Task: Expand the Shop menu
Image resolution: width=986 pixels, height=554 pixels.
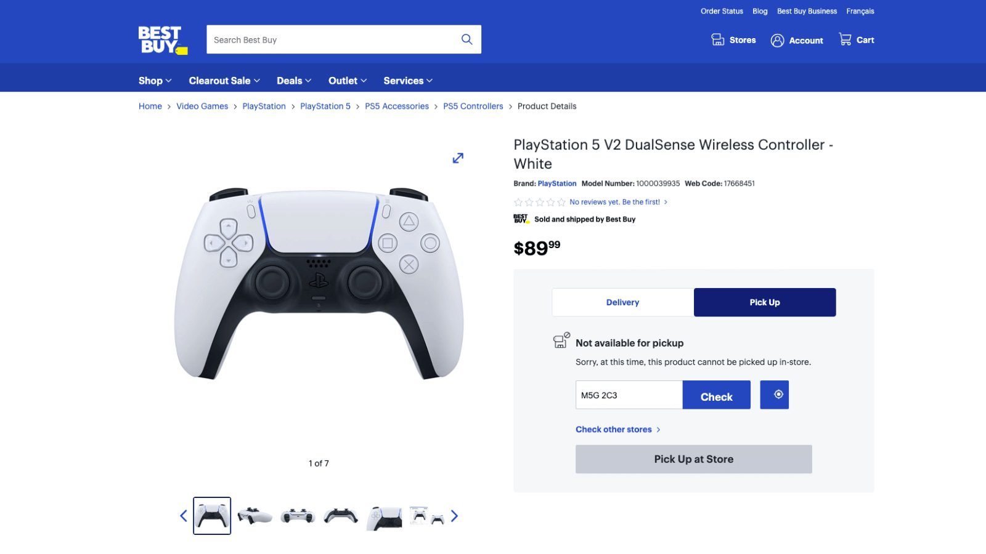Action: pyautogui.click(x=155, y=81)
